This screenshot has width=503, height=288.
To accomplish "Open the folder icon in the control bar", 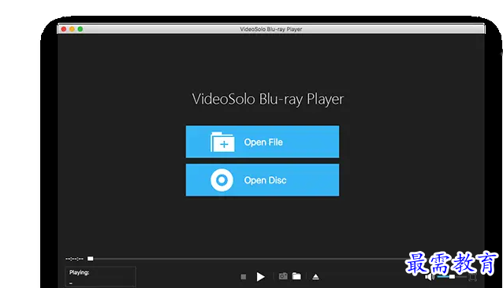I will pos(296,276).
